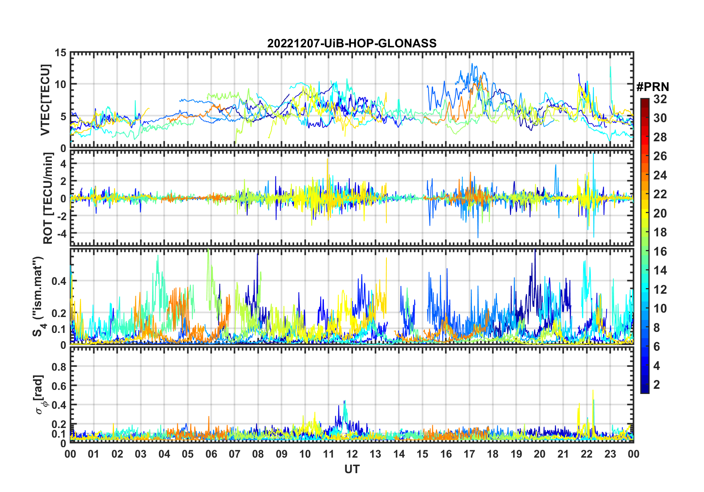Click the 28 tick label on PRN colorbar
Screen dimensions: 704x492
(660, 137)
